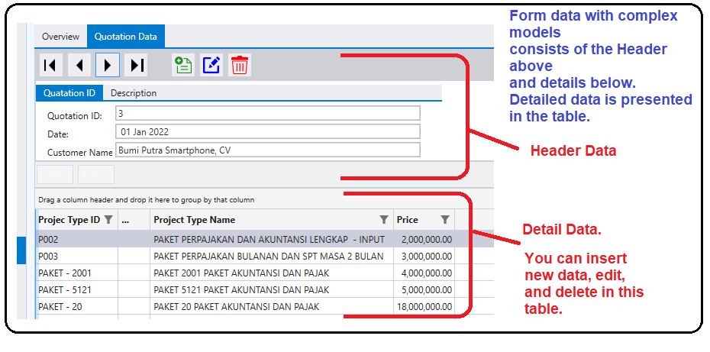Go to the first record

point(51,66)
